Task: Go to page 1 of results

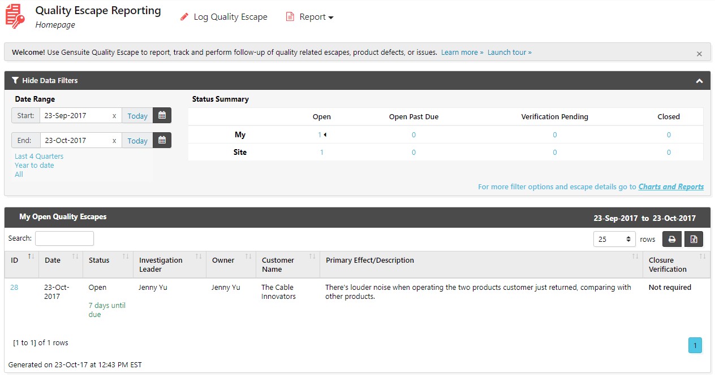Action: point(695,345)
